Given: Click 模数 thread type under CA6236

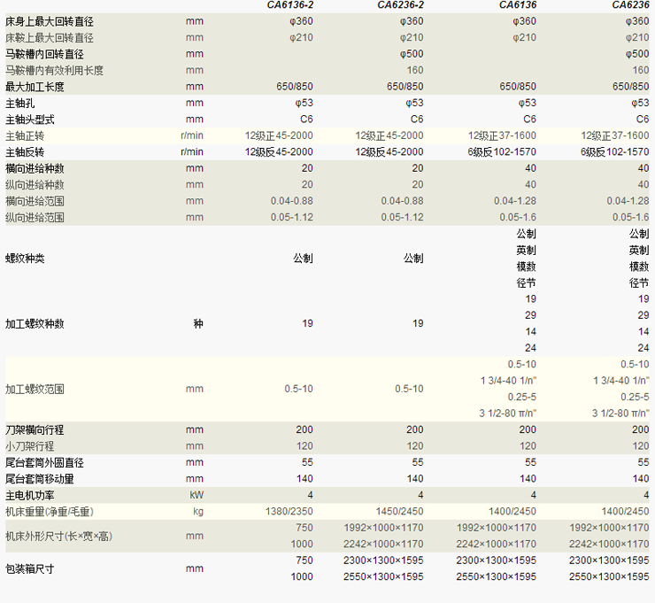Looking at the screenshot, I should (x=639, y=267).
